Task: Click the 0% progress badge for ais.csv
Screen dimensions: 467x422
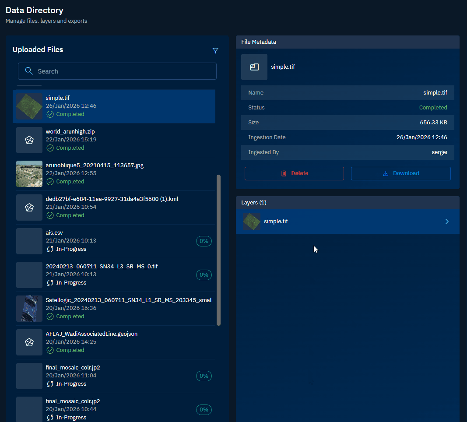Action: coord(204,241)
